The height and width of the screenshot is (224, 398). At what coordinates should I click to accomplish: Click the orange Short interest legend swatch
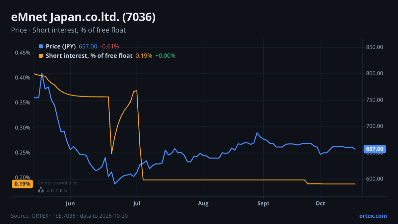[x=41, y=56]
